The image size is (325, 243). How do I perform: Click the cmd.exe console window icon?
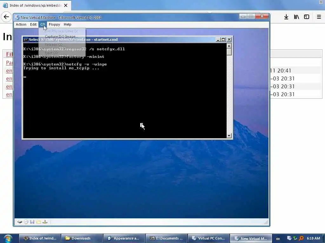pyautogui.click(x=26, y=40)
